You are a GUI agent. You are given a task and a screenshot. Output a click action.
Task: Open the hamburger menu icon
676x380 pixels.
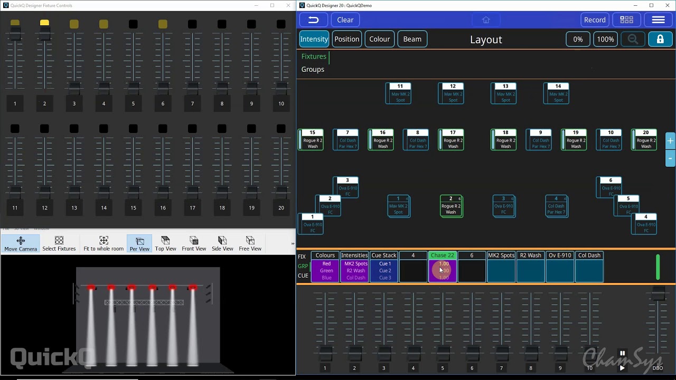[x=658, y=20]
